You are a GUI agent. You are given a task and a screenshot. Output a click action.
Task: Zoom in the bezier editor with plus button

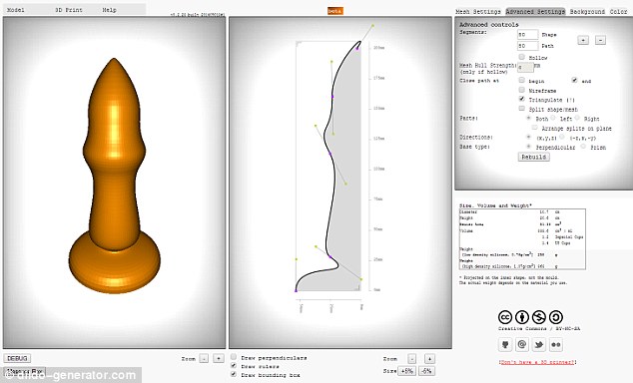[429, 358]
